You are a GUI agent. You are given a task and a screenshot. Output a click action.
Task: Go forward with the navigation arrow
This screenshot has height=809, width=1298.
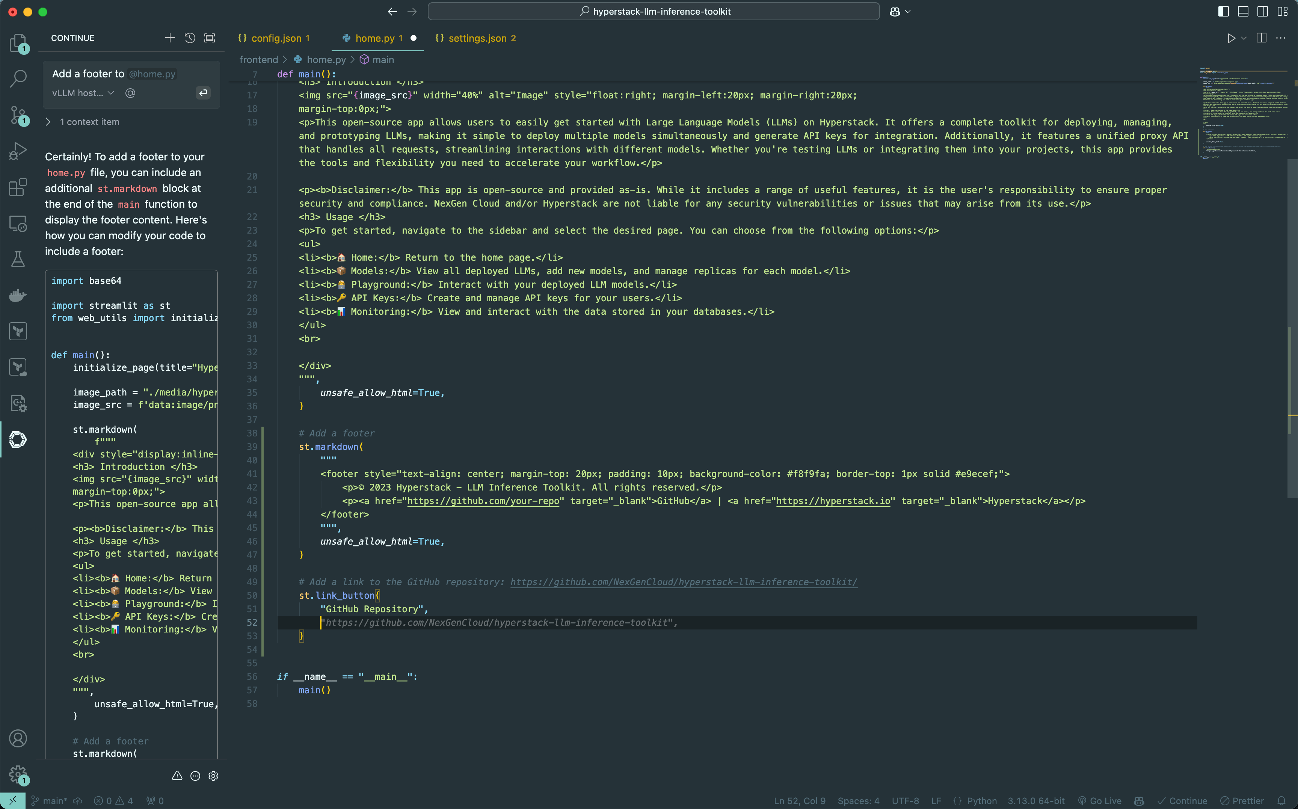(x=411, y=11)
